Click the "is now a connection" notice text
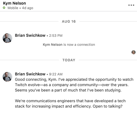This screenshot has height=113, width=137. click(x=79, y=45)
